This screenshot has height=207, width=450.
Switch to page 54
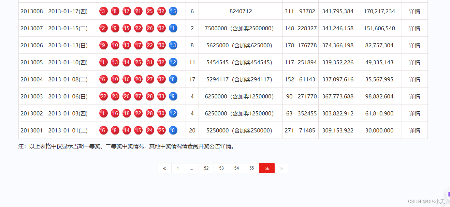tap(236, 168)
